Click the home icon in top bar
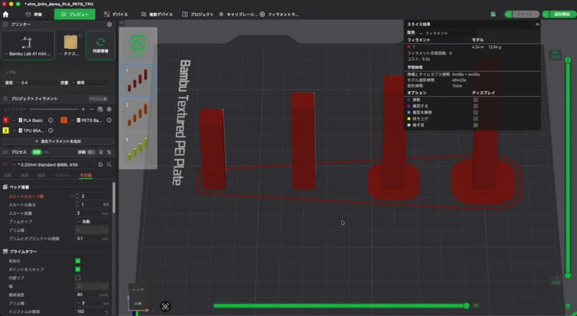 point(6,14)
